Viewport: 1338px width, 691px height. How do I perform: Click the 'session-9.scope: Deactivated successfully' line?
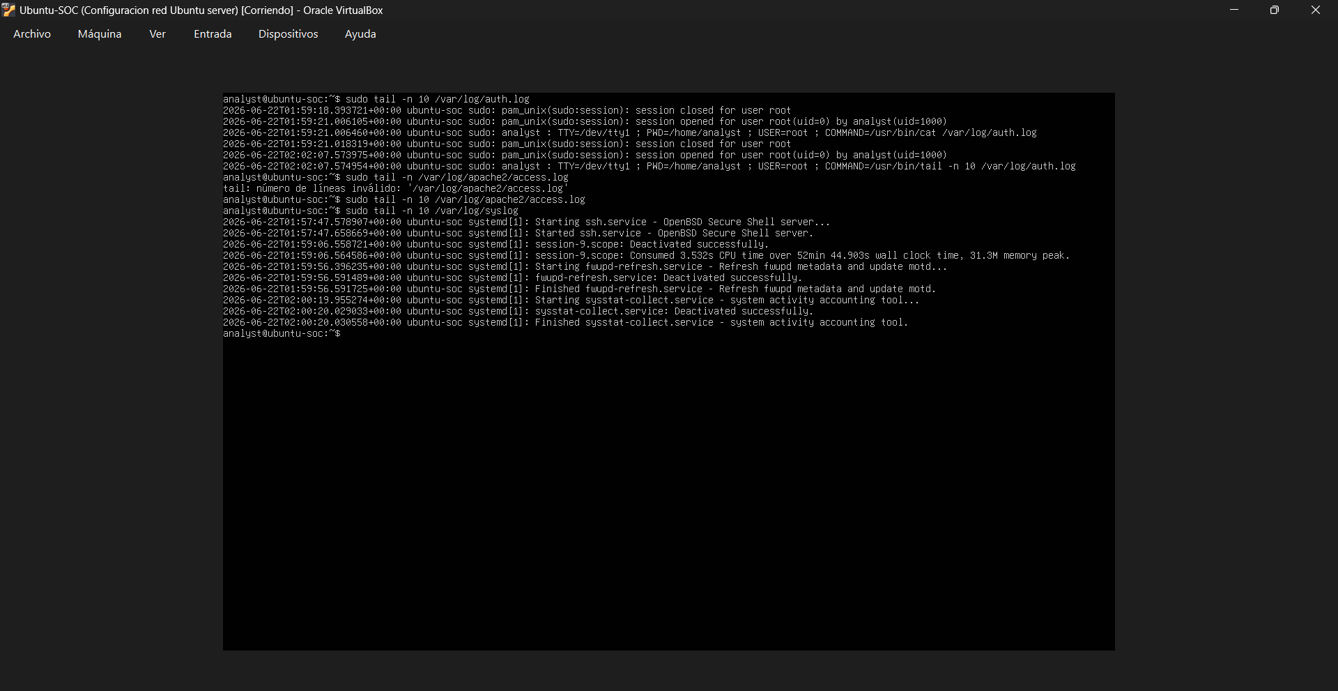[496, 244]
